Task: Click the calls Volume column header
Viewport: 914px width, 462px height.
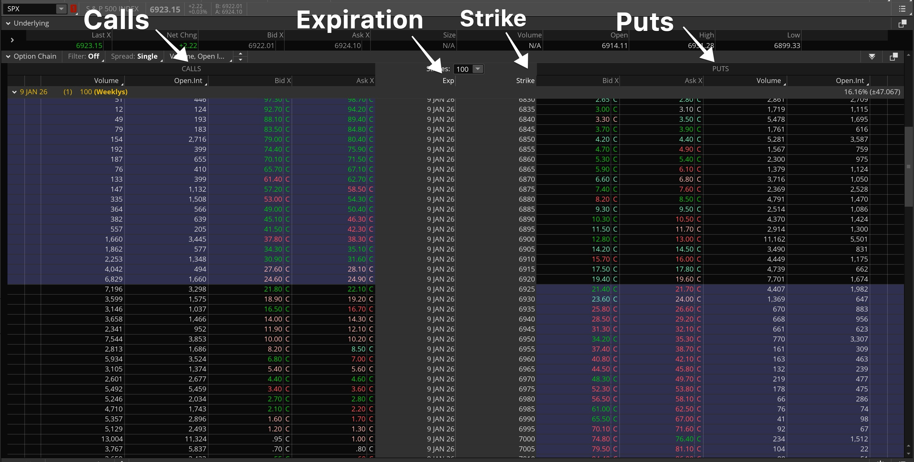Action: (106, 81)
